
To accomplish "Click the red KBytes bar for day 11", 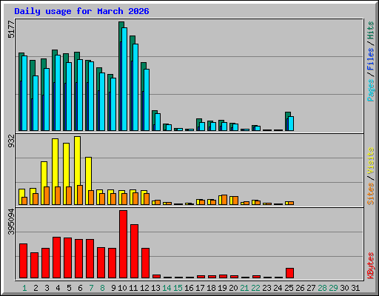I will point(134,251).
